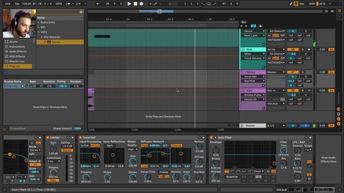Click the lock envelopes icon
The image size is (344, 193).
(260, 26)
